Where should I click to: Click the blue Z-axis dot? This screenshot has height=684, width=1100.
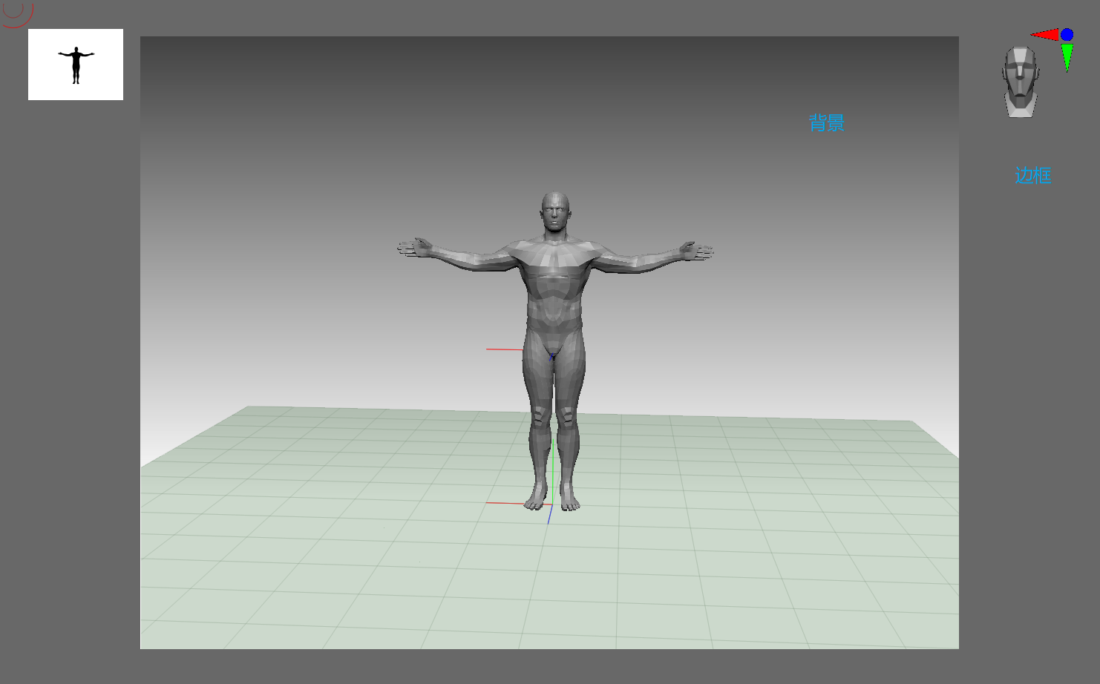coord(1067,34)
